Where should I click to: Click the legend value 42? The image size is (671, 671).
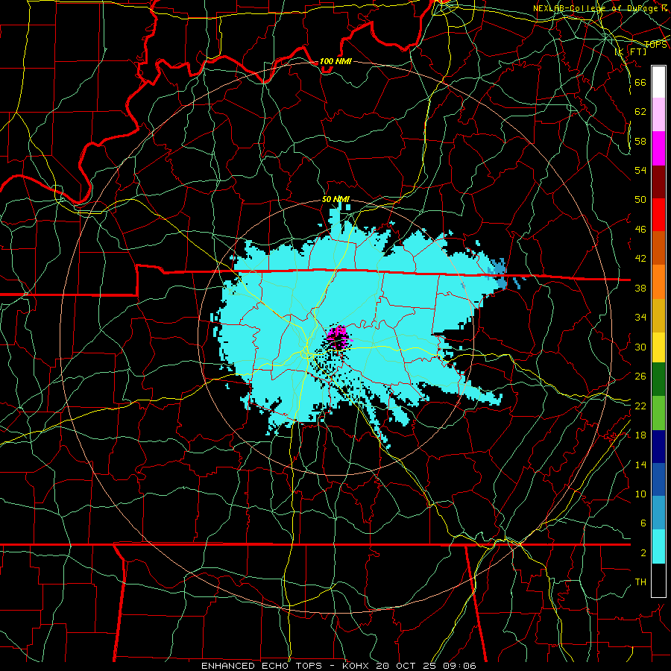[640, 259]
